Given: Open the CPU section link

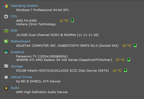Looking at the screenshot, I should (14, 16).
